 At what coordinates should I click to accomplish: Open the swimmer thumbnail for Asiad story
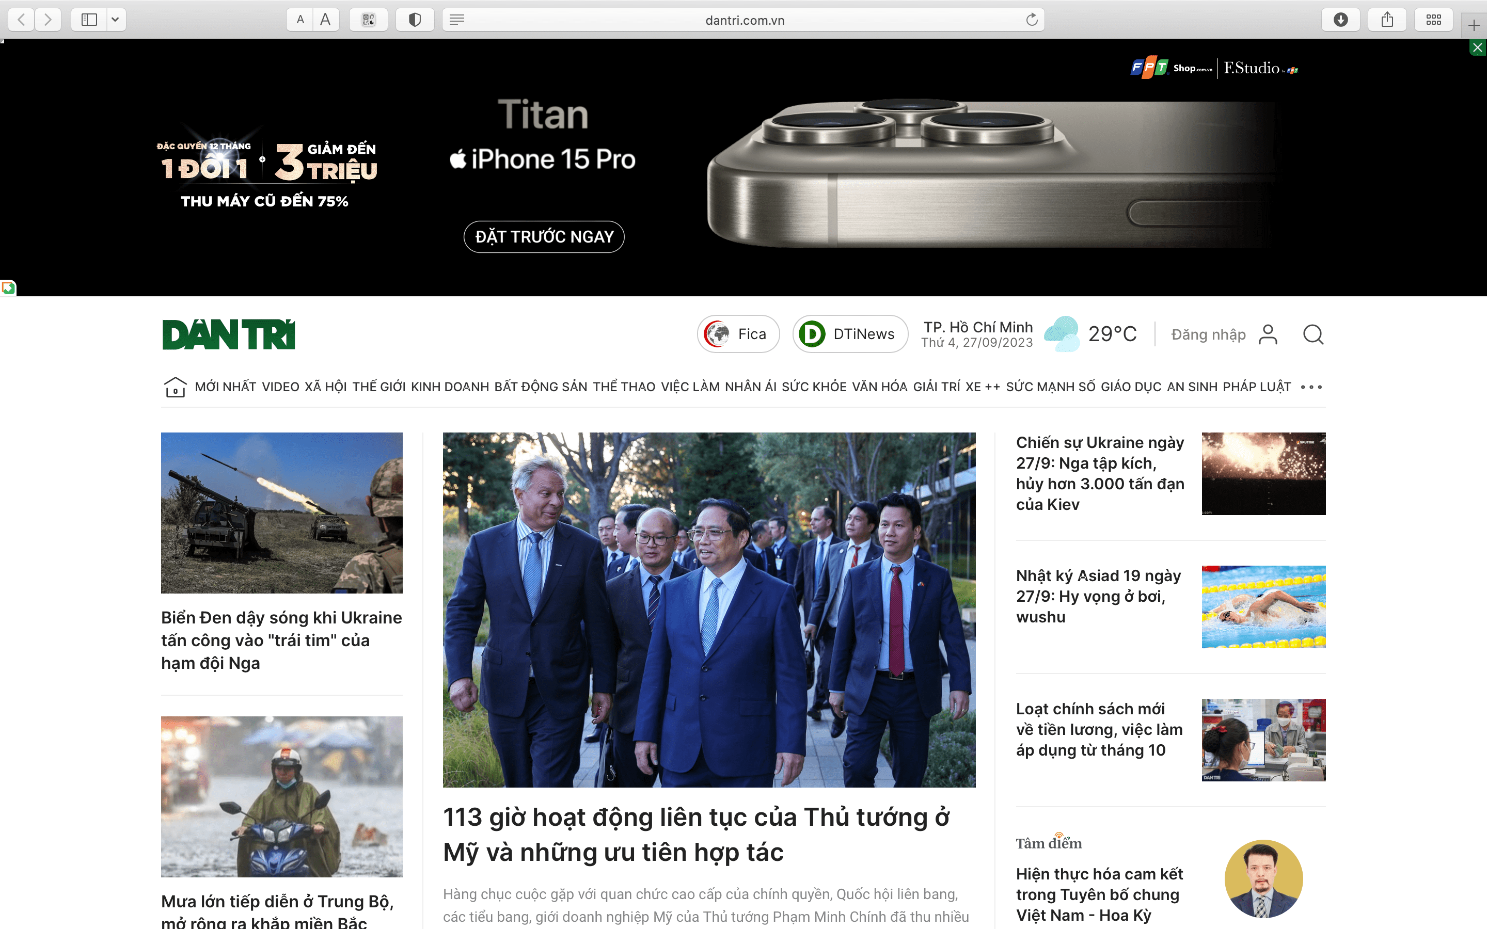[1263, 607]
